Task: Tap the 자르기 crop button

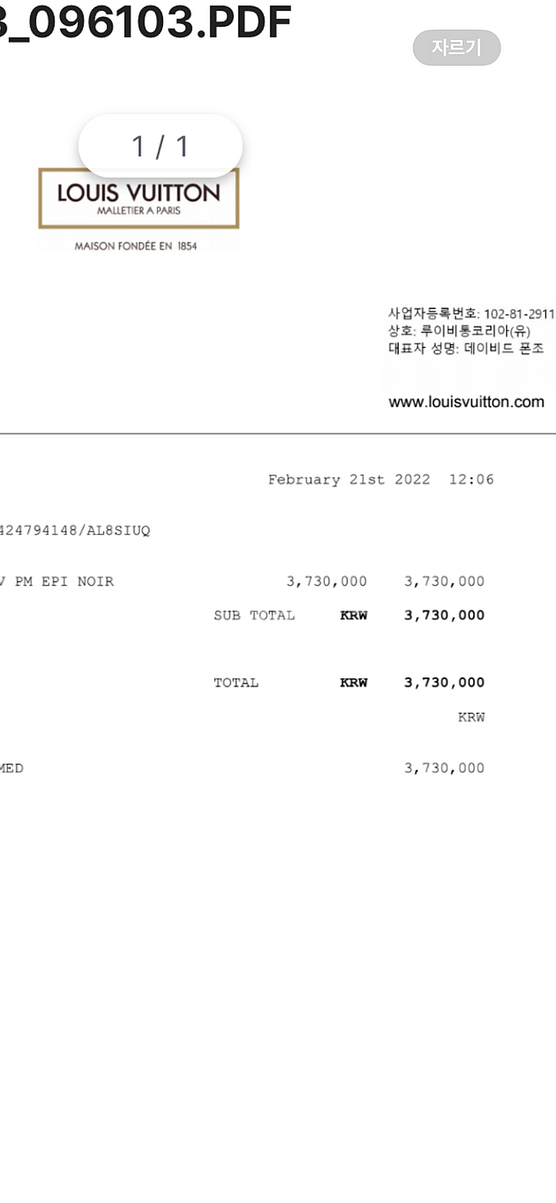Action: [457, 47]
